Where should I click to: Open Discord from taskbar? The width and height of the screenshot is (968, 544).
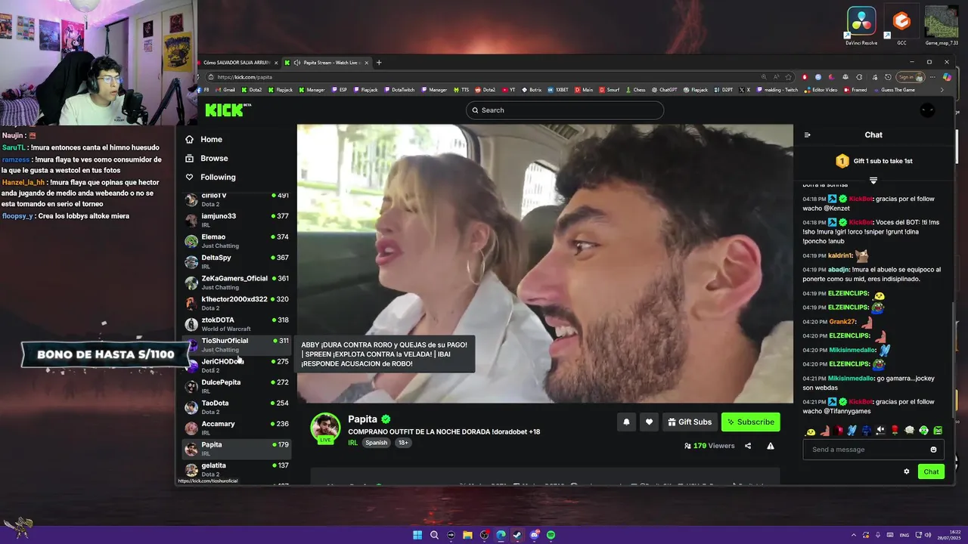pos(534,535)
